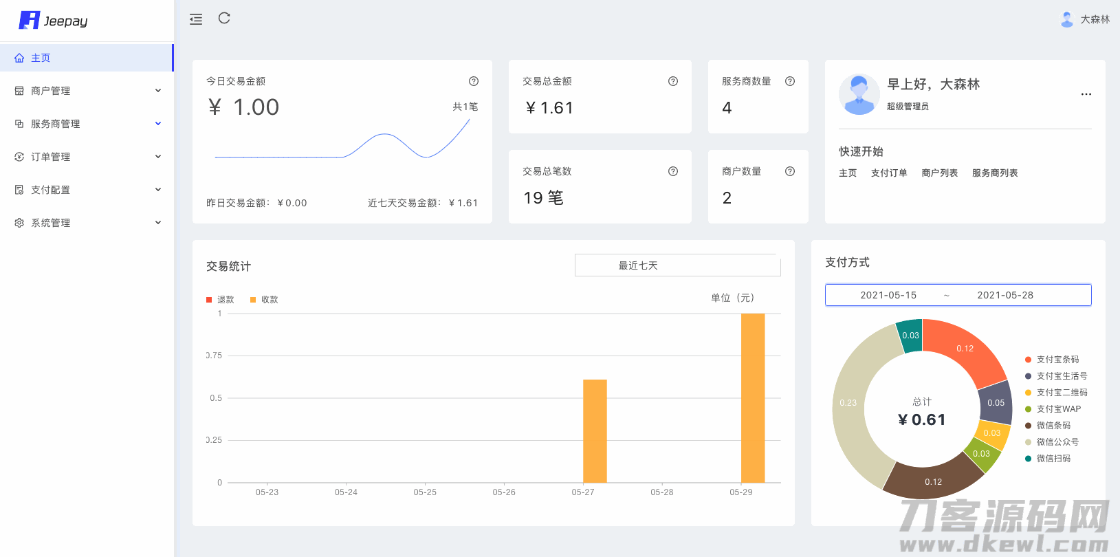This screenshot has width=1120, height=557.
Task: Collapse the sidebar with the menu-fold icon
Action: click(x=196, y=19)
